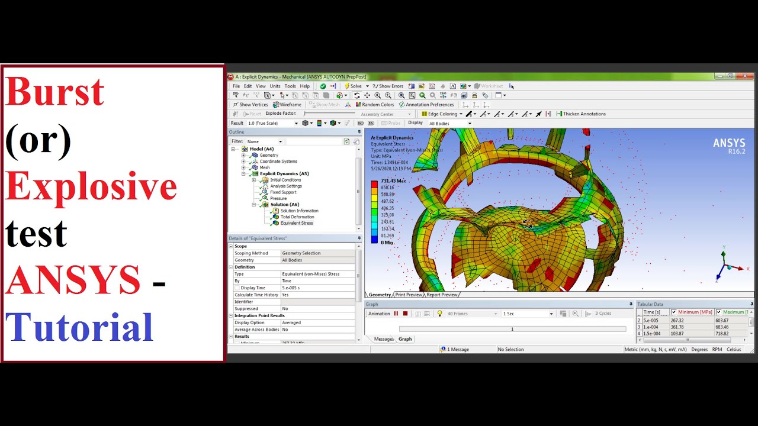This screenshot has width=758, height=426.
Task: Select Analysis Settings in the outline
Action: click(286, 186)
